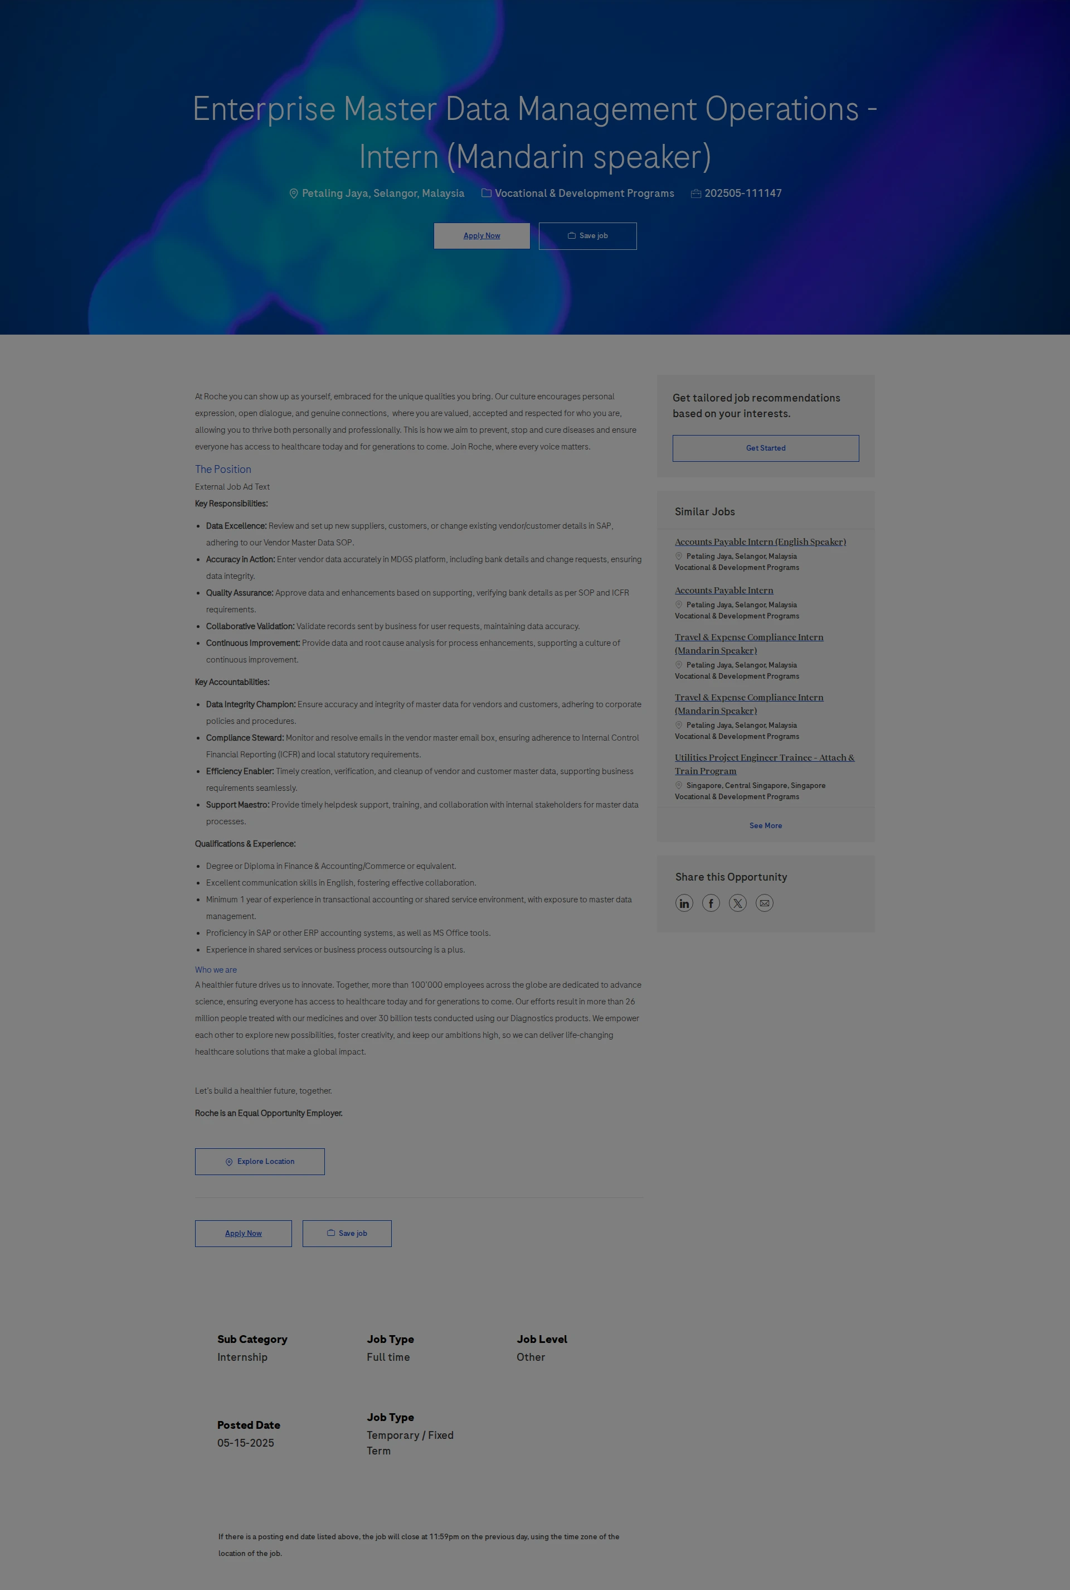This screenshot has height=1590, width=1070.
Task: Click Get Started for job recommendations
Action: point(766,448)
